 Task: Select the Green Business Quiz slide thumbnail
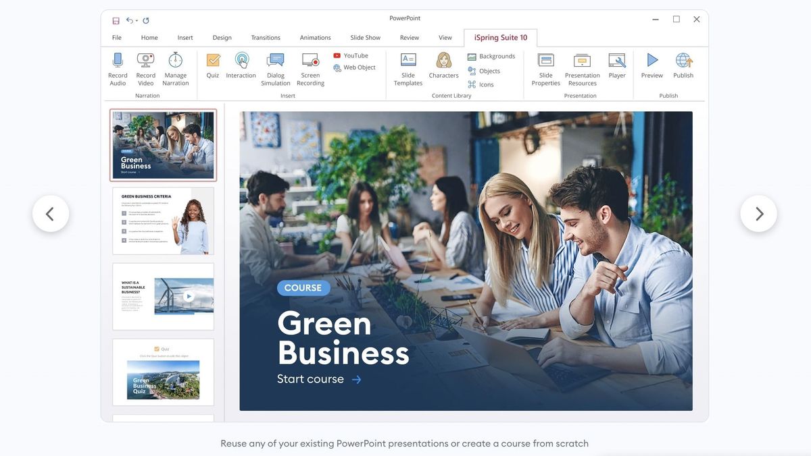[x=163, y=372]
